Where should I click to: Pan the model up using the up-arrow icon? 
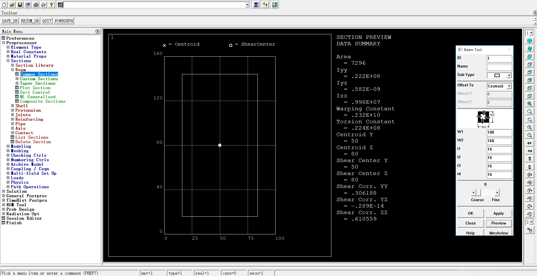pyautogui.click(x=530, y=159)
